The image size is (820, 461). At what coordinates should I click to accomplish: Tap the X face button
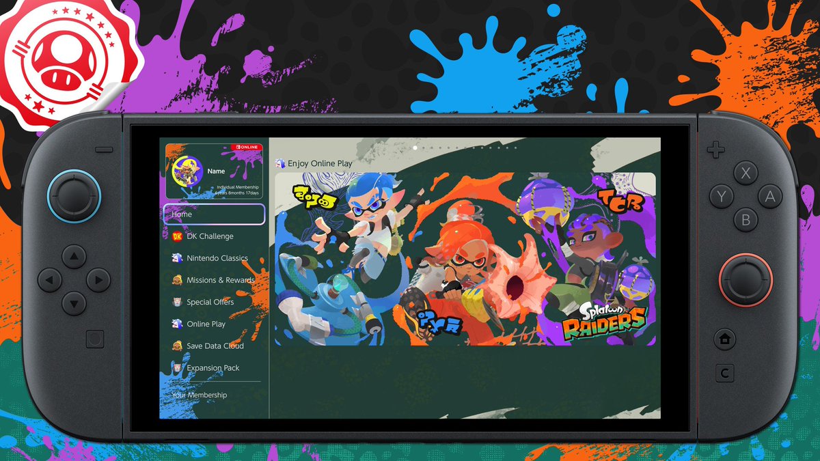746,174
